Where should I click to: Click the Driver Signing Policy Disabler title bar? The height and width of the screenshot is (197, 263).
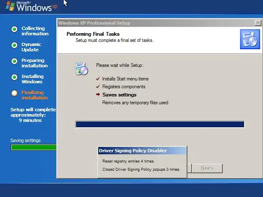pos(142,151)
